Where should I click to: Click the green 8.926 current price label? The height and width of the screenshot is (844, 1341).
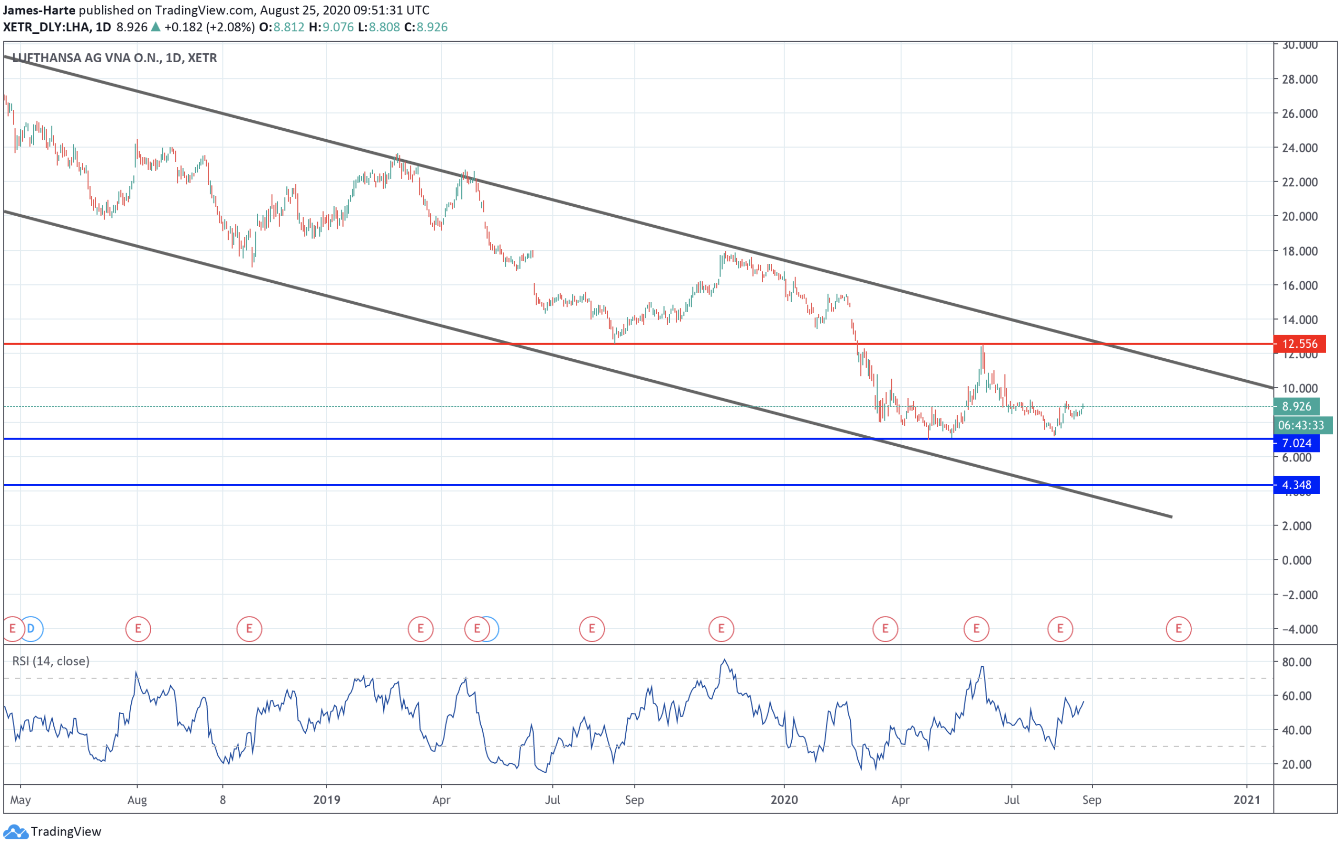point(1296,406)
